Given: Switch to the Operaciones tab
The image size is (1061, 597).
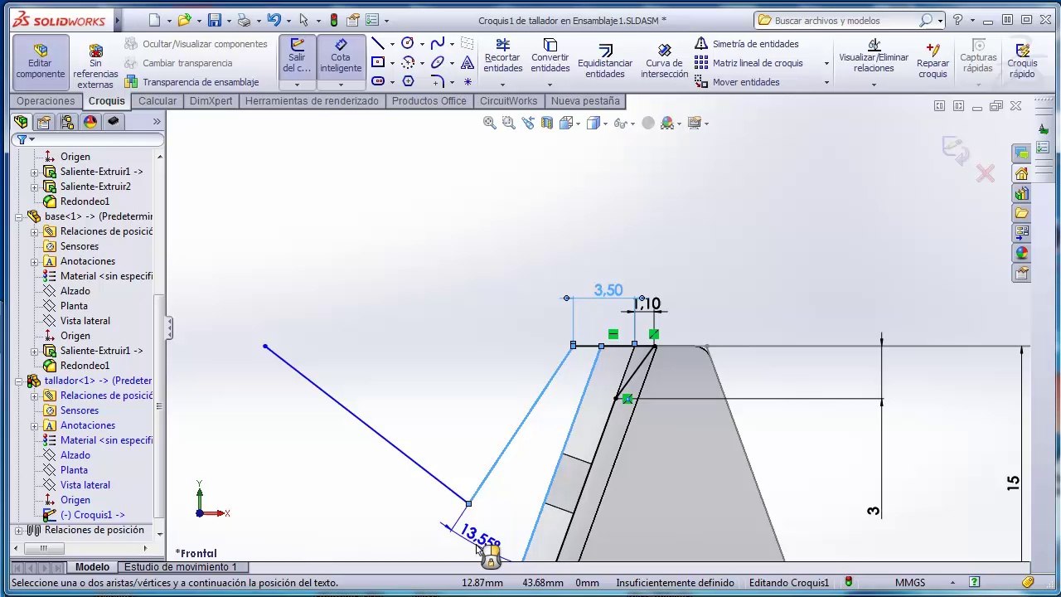Looking at the screenshot, I should pos(46,101).
